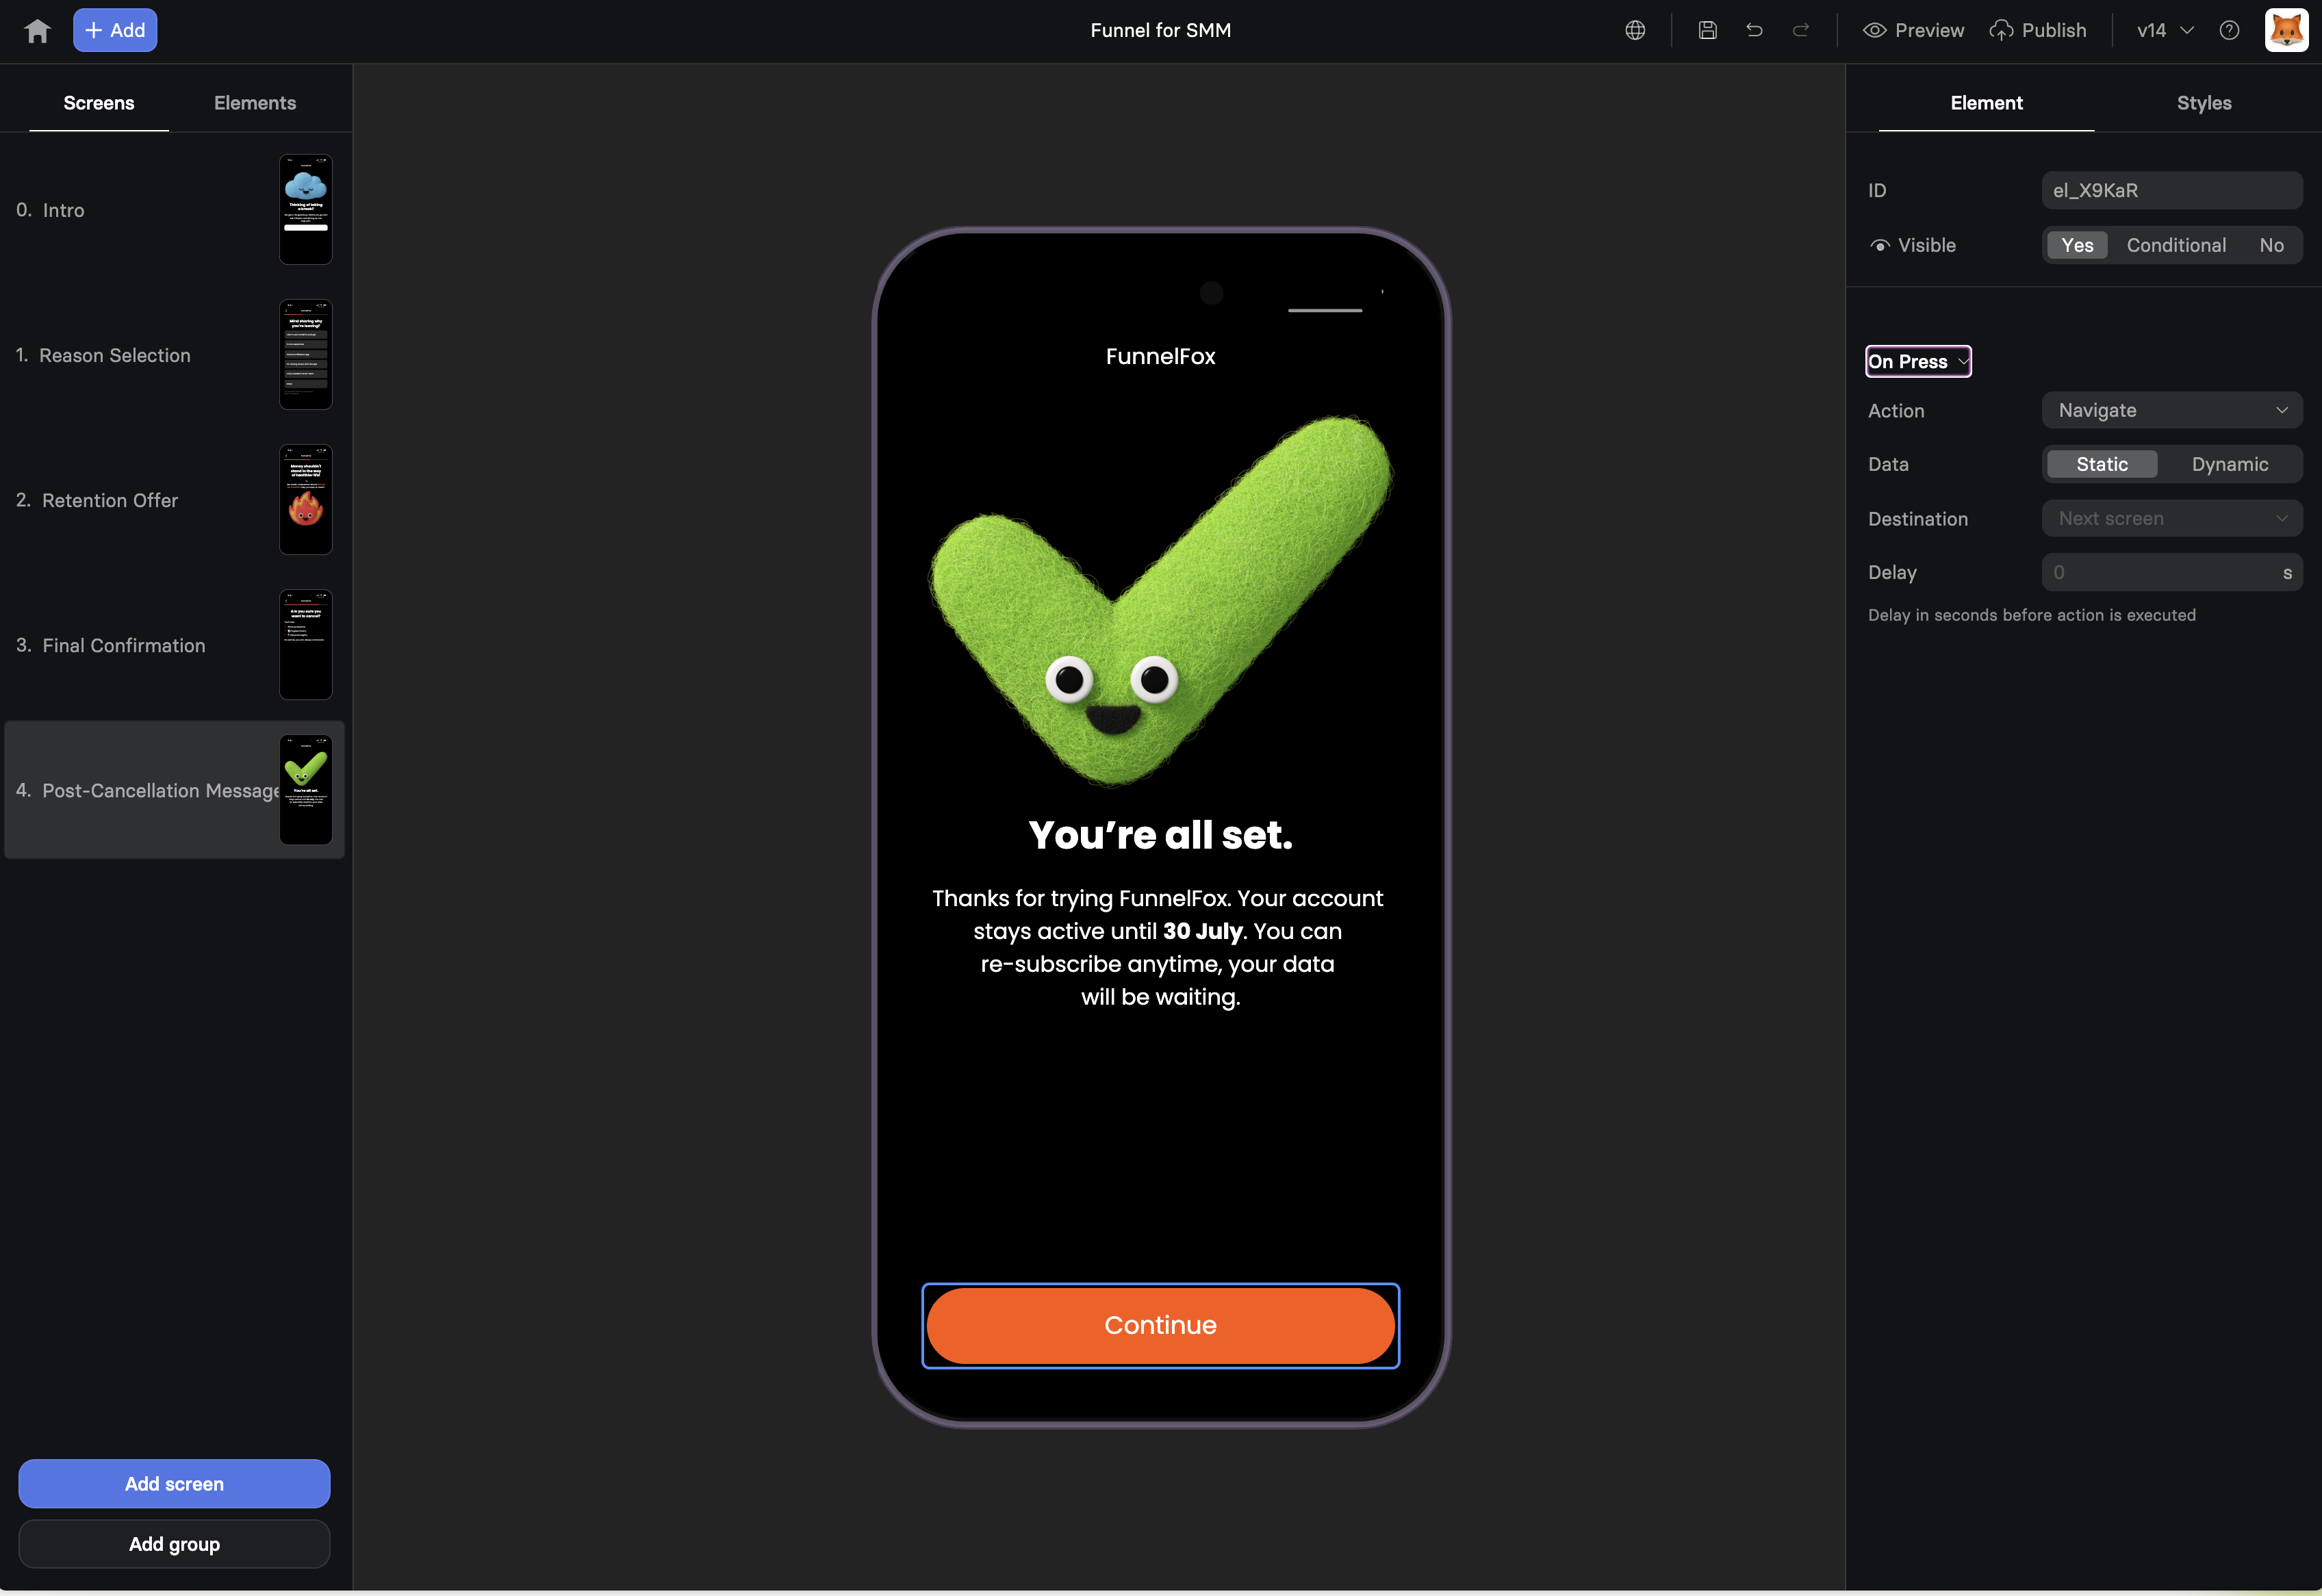Image resolution: width=2322 pixels, height=1596 pixels.
Task: Switch to the Elements tab
Action: (x=255, y=103)
